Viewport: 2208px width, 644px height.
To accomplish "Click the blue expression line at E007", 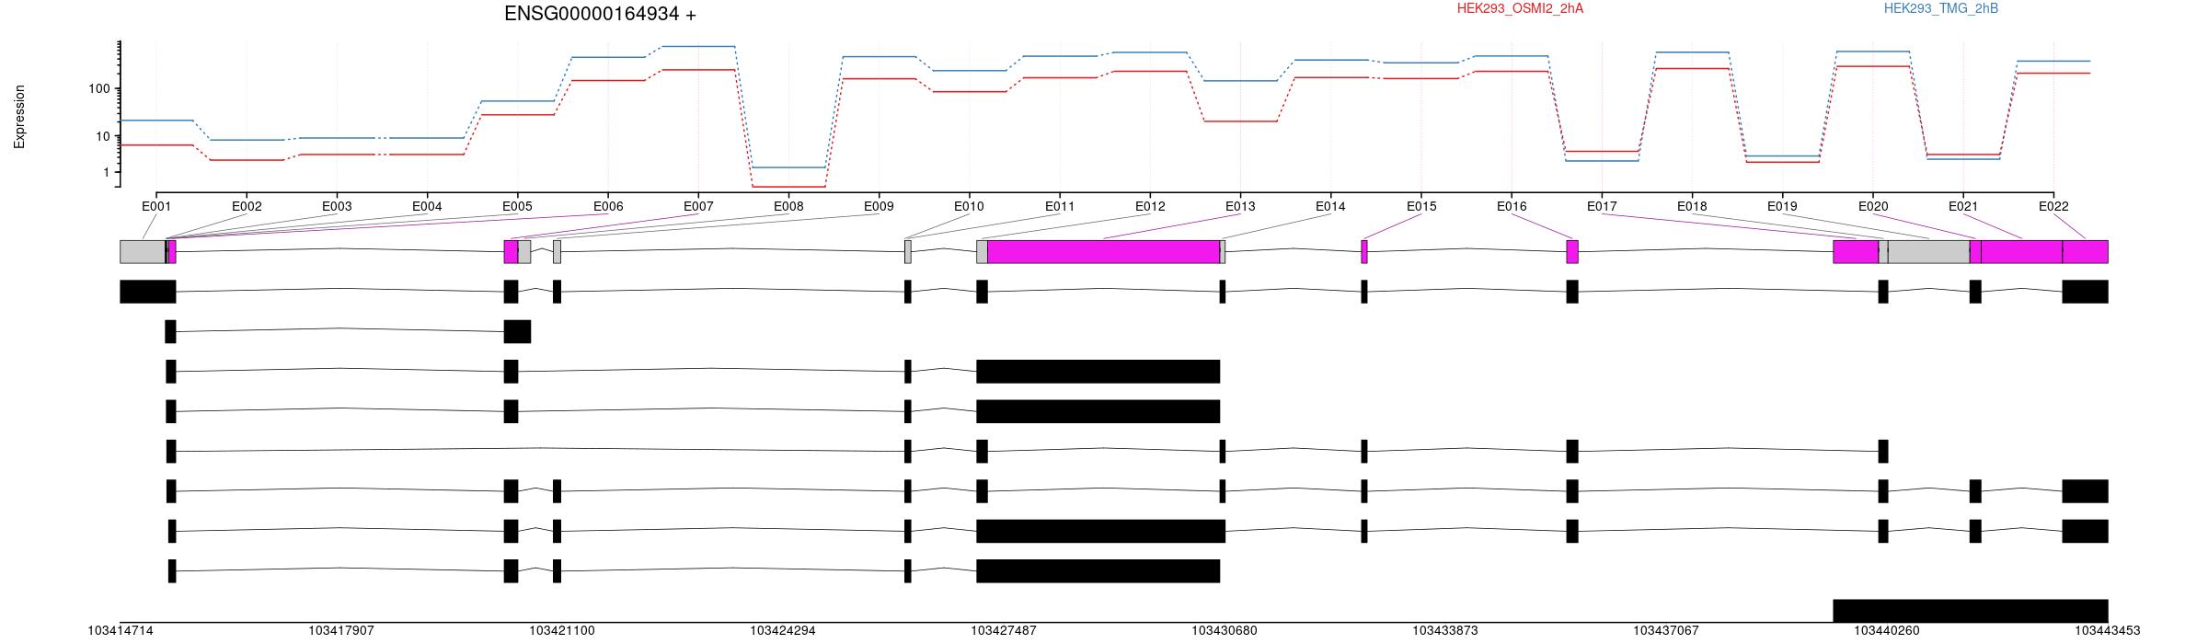I will pyautogui.click(x=698, y=46).
